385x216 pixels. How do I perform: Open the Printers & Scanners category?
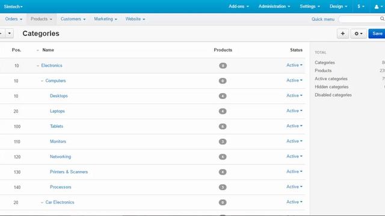69,172
